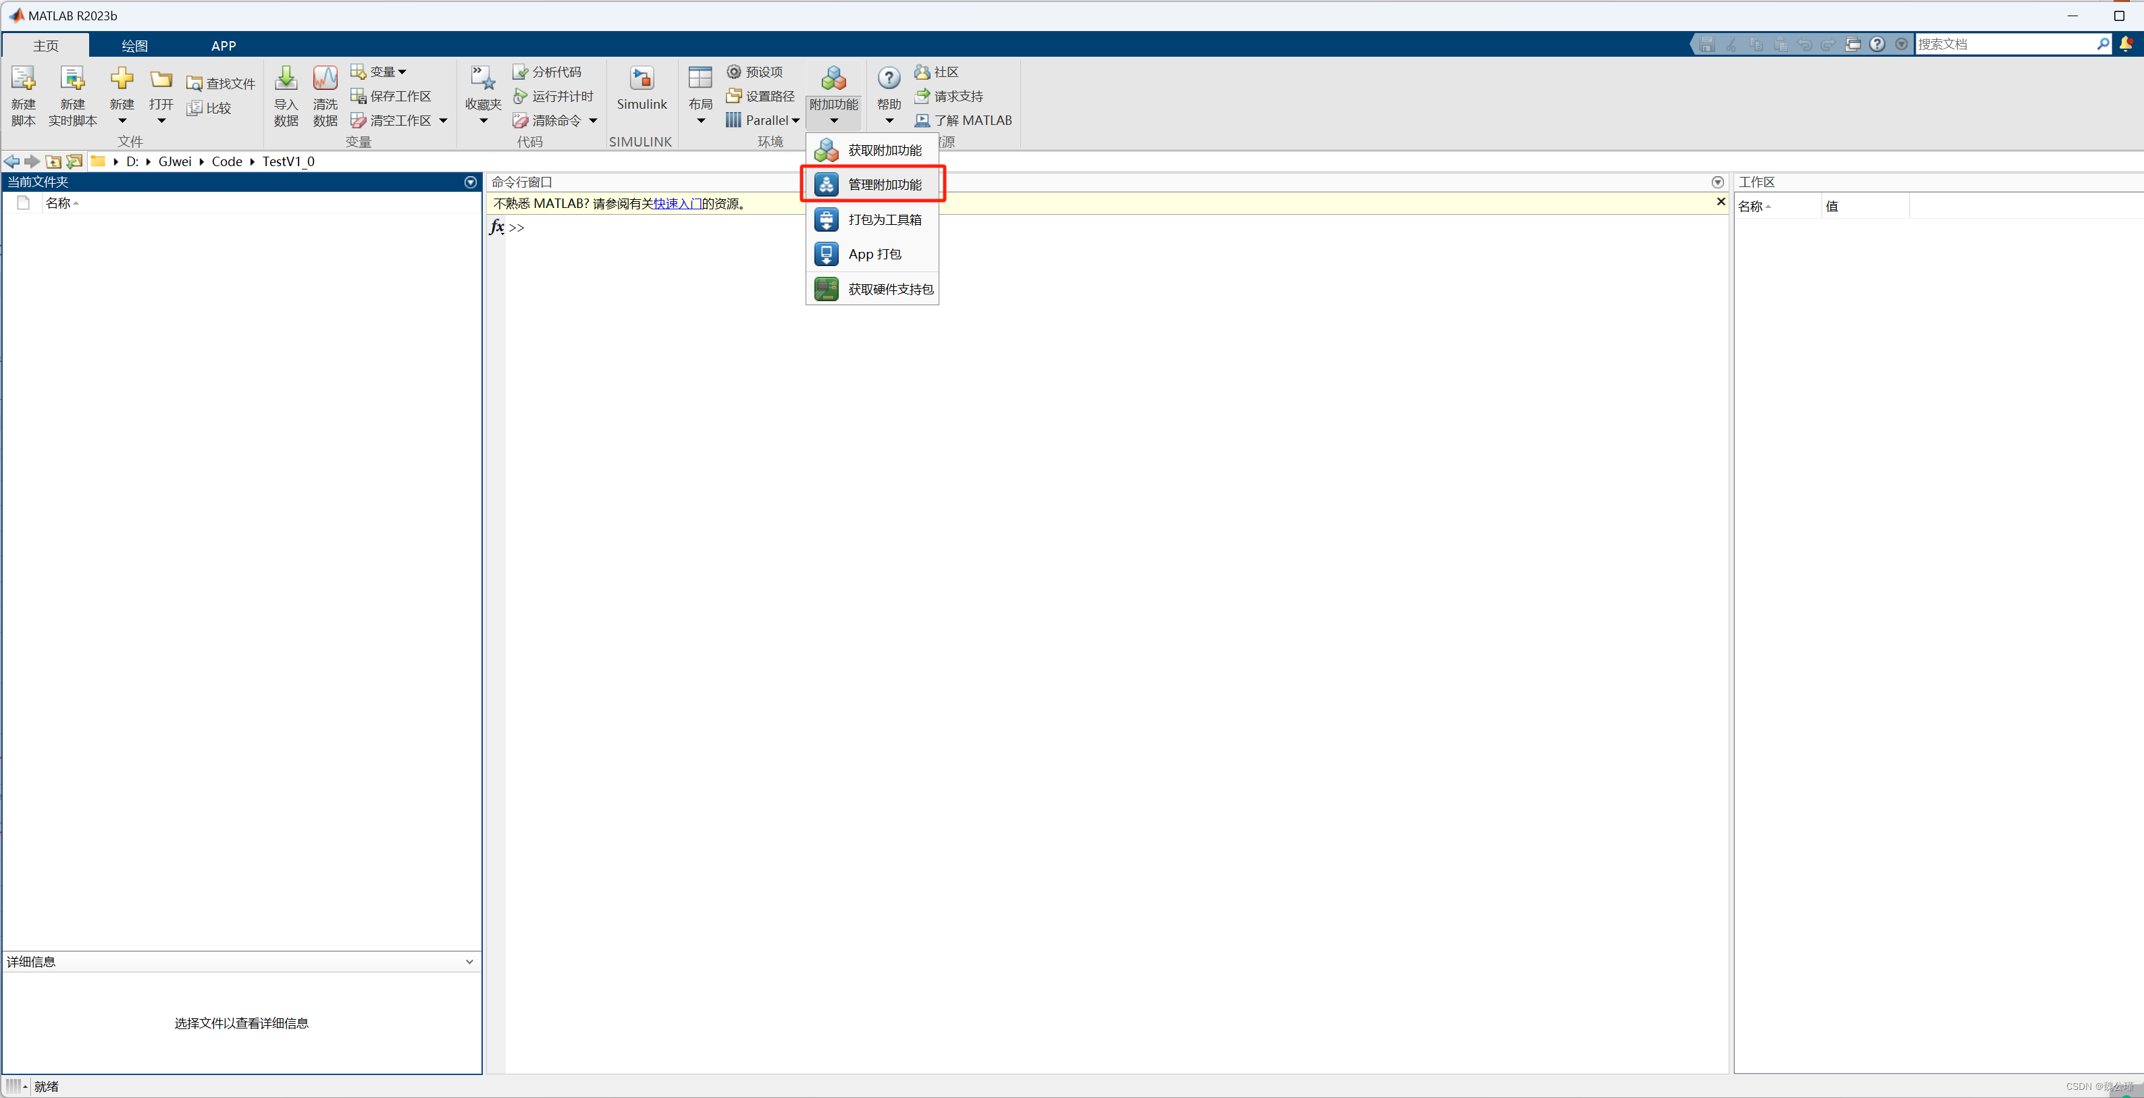2144x1098 pixels.
Task: Close the yellow getting-started banner
Action: 1721,201
